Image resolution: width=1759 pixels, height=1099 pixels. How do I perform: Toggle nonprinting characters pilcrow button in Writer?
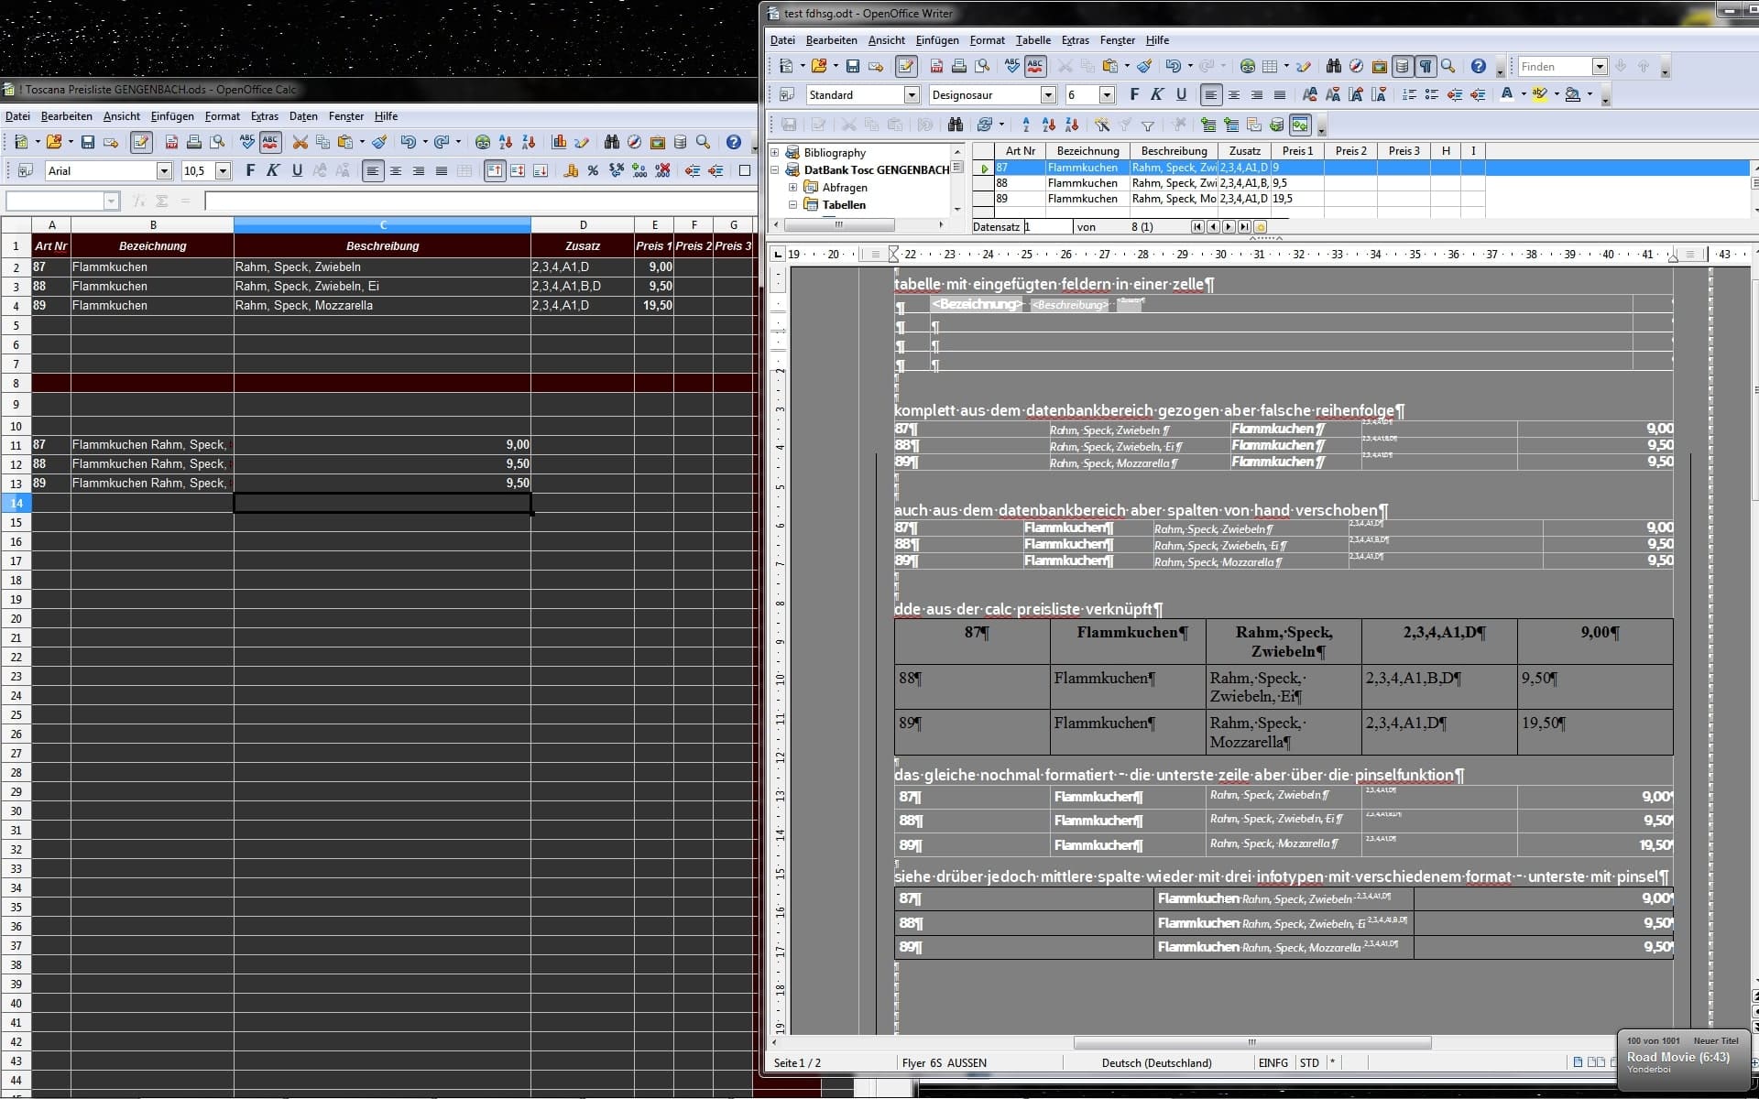click(1426, 66)
